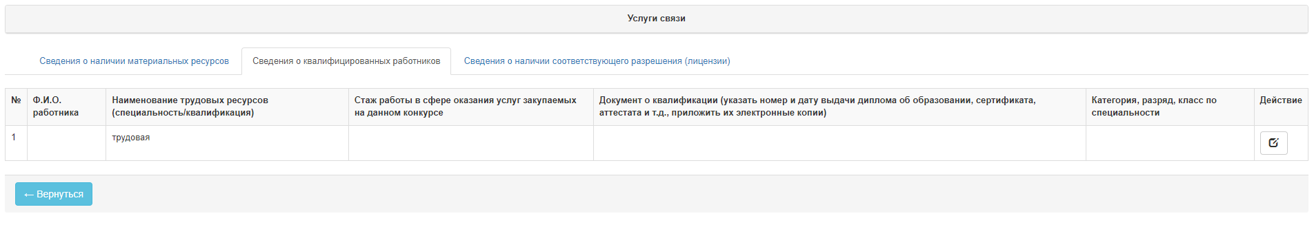Screen dimensions: 1314x249
Task: Click the Услуги связи header bar
Action: tap(656, 19)
